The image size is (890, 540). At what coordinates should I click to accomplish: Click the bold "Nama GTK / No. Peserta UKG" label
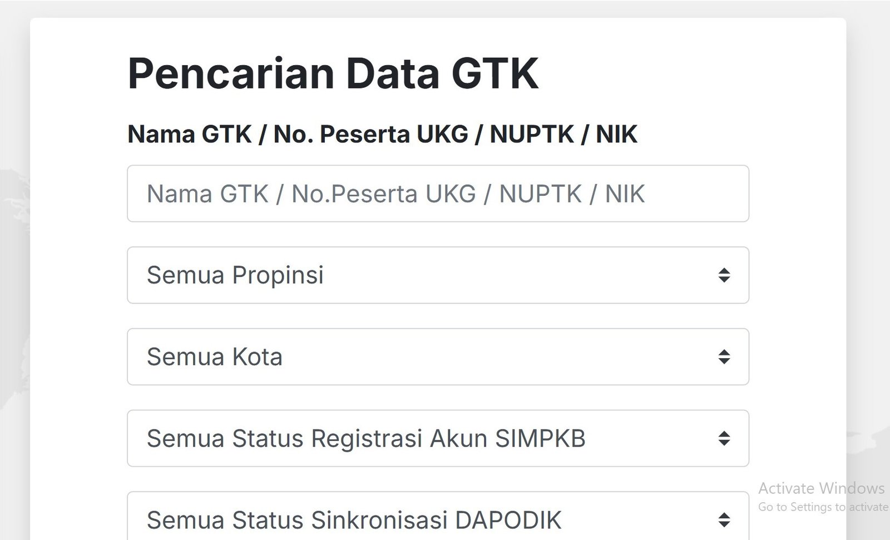click(298, 134)
